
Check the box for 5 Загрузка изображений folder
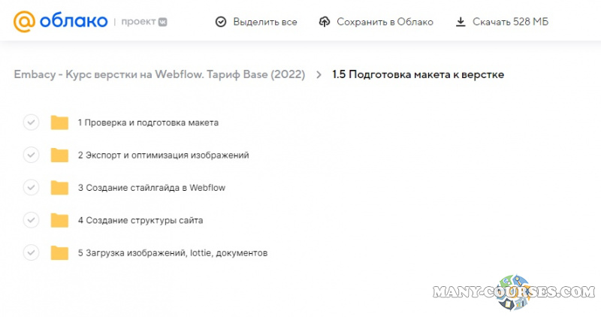click(31, 252)
